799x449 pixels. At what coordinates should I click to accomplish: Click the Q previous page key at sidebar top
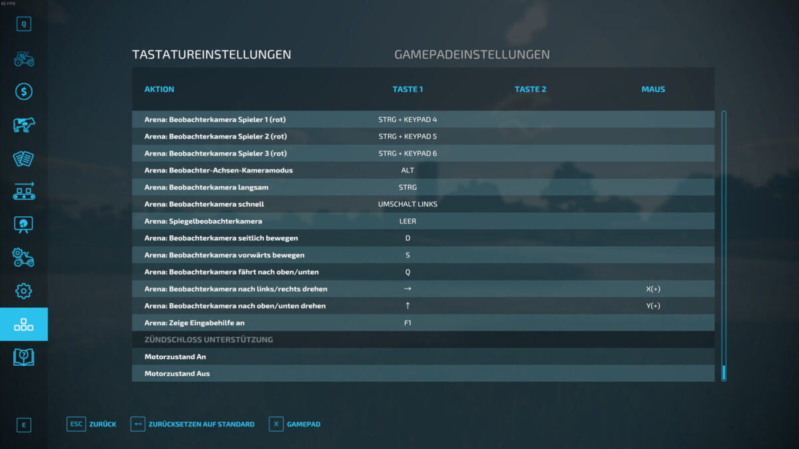pos(24,25)
